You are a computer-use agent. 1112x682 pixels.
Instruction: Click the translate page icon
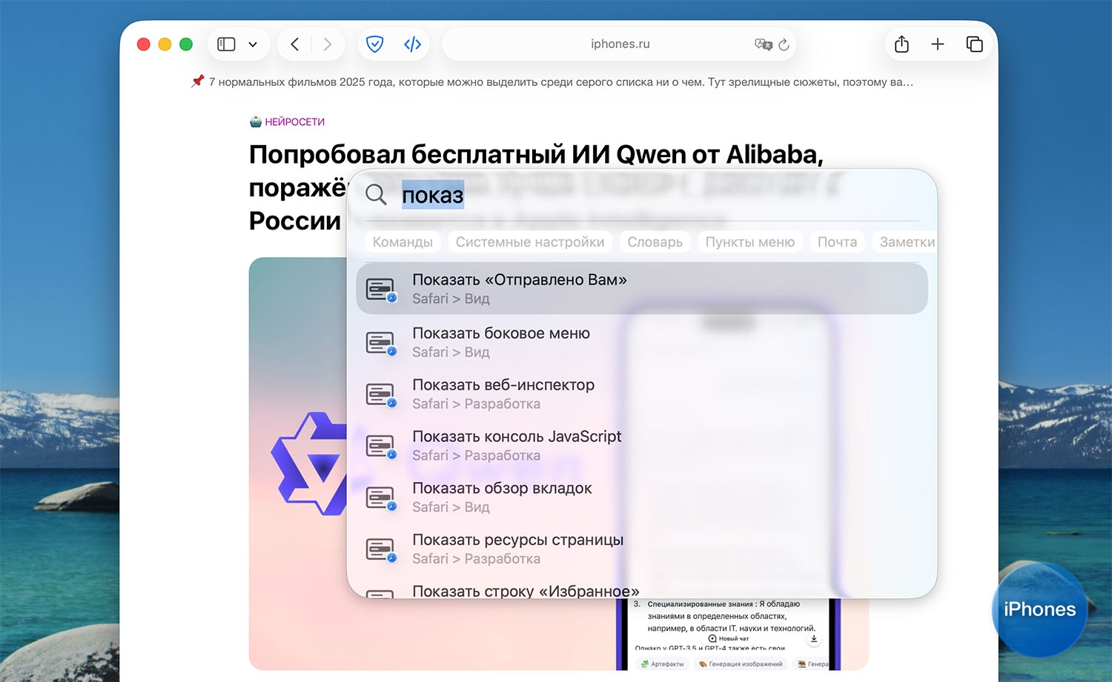(763, 44)
